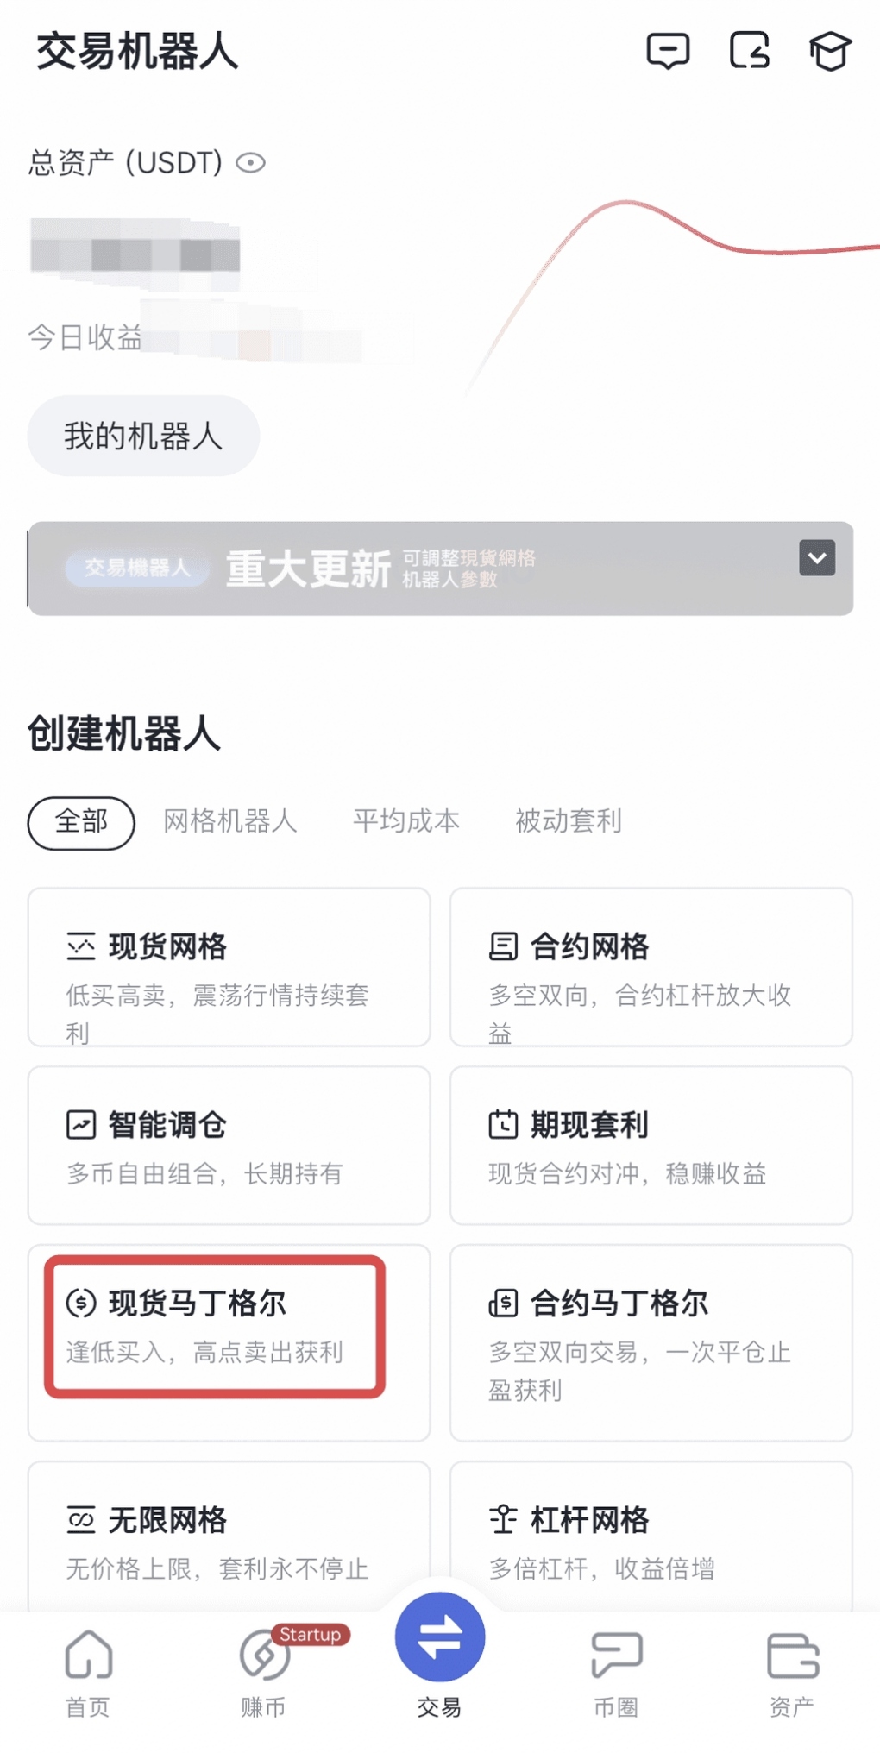Choose the 期现套利 arbitrage bot card
The width and height of the screenshot is (880, 1753).
click(x=651, y=1145)
